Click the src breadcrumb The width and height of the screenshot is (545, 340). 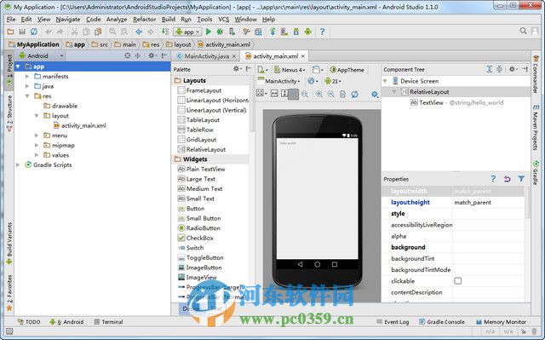click(x=100, y=44)
